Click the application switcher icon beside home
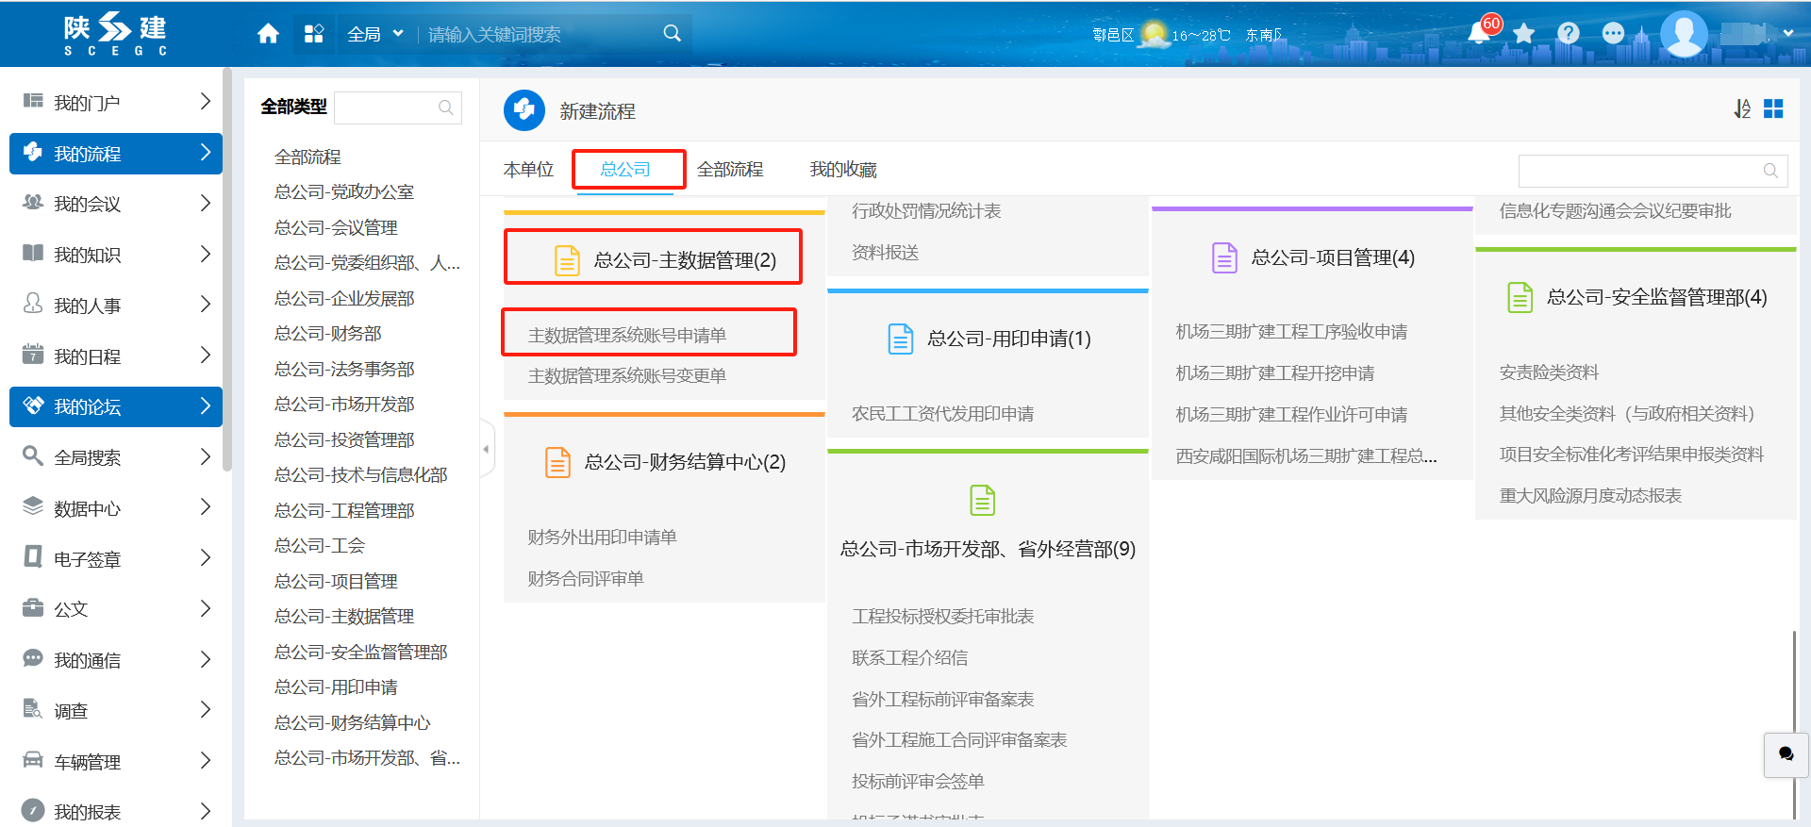Screen dimensions: 1811x827 pyautogui.click(x=314, y=34)
